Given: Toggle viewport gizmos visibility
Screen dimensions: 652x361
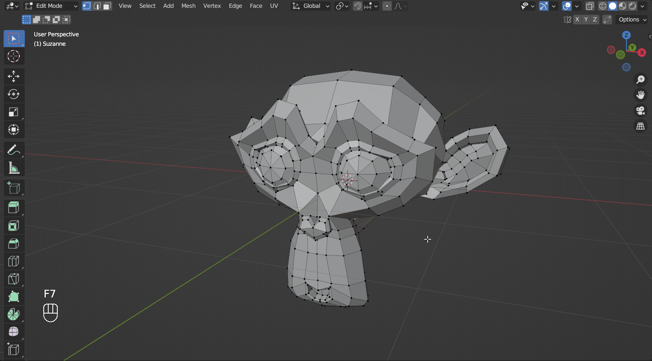Looking at the screenshot, I should (x=544, y=6).
